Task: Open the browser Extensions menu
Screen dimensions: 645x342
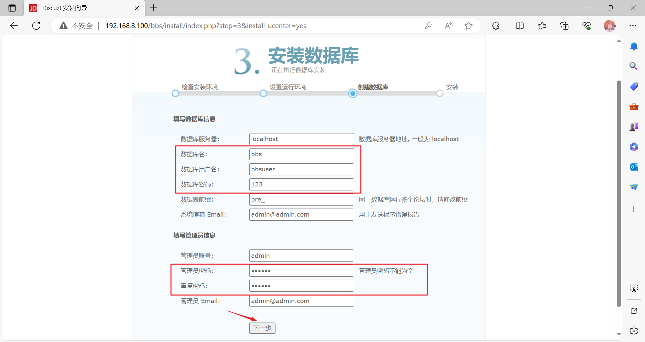Action: pyautogui.click(x=496, y=25)
